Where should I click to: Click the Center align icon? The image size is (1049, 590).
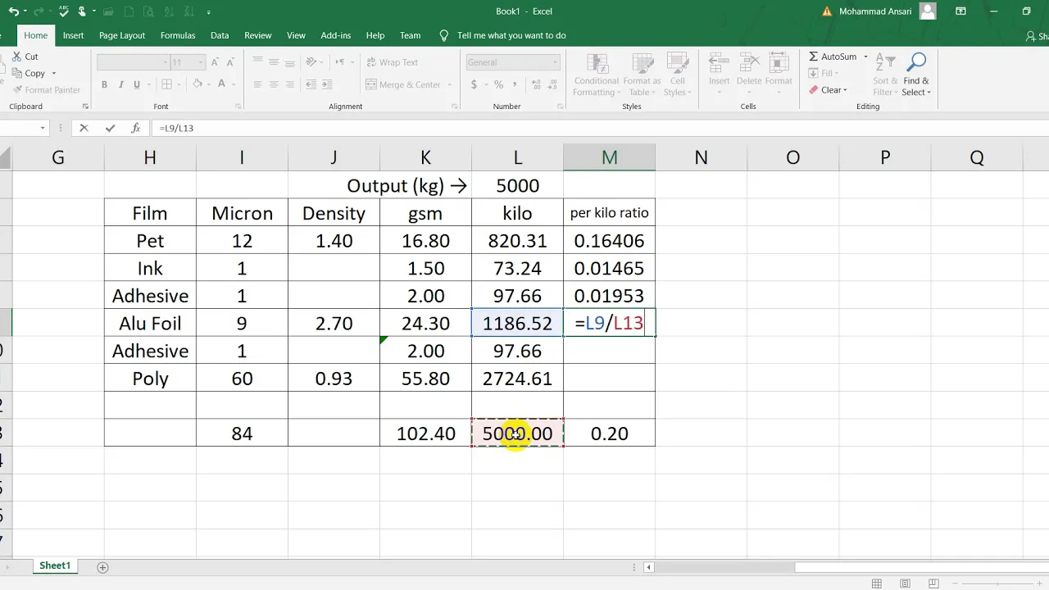pyautogui.click(x=275, y=84)
